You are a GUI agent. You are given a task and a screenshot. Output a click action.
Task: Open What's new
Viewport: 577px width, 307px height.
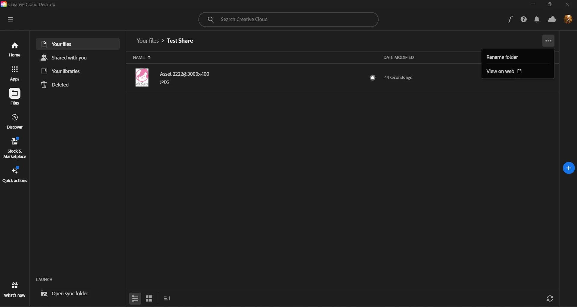coord(15,290)
